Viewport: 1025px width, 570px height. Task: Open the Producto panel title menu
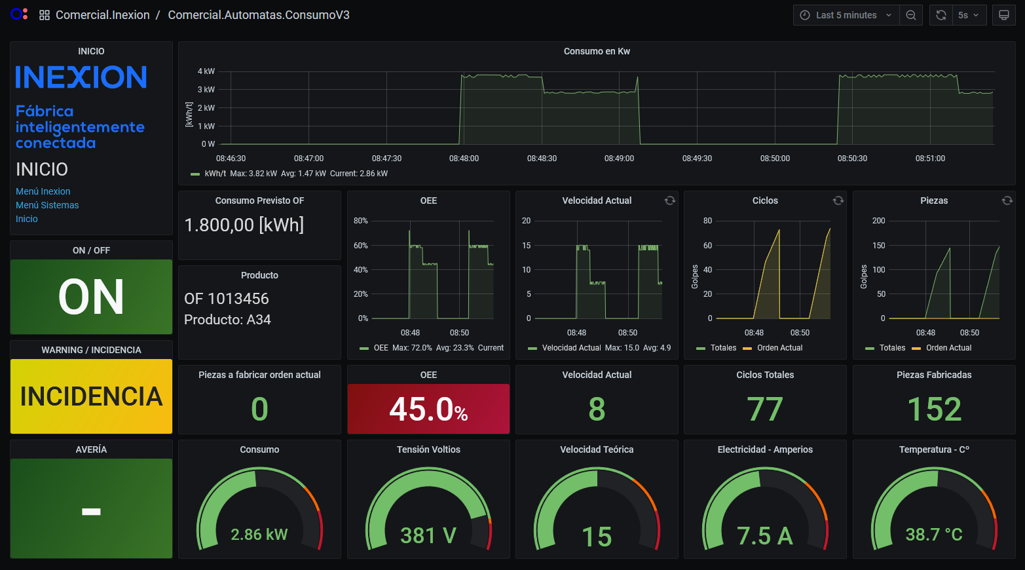[x=259, y=275]
